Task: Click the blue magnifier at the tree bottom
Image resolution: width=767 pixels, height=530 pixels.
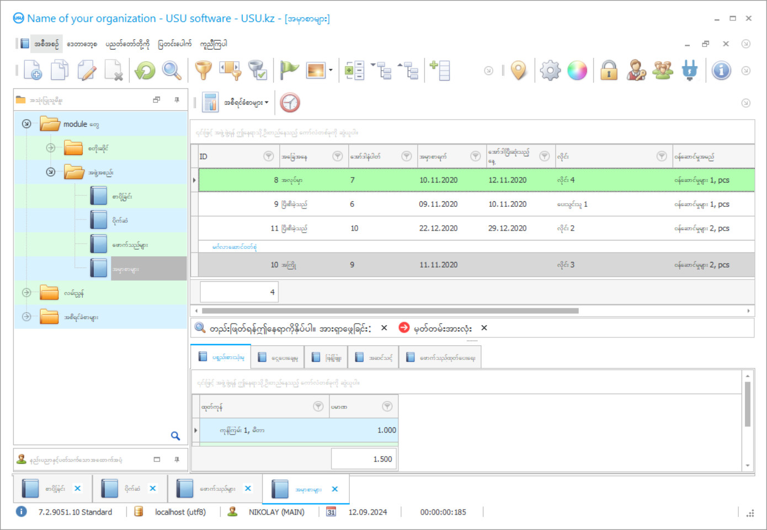Action: (x=175, y=436)
